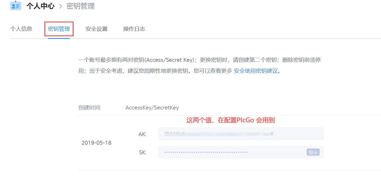Image resolution: width=381 pixels, height=189 pixels.
Task: Click the SK: label
Action: (143, 153)
